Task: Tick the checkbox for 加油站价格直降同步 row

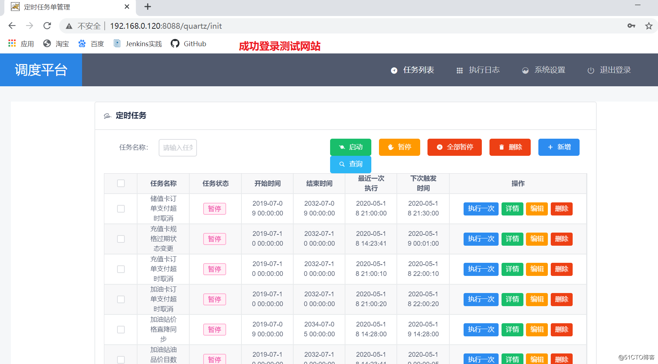Action: coord(121,329)
